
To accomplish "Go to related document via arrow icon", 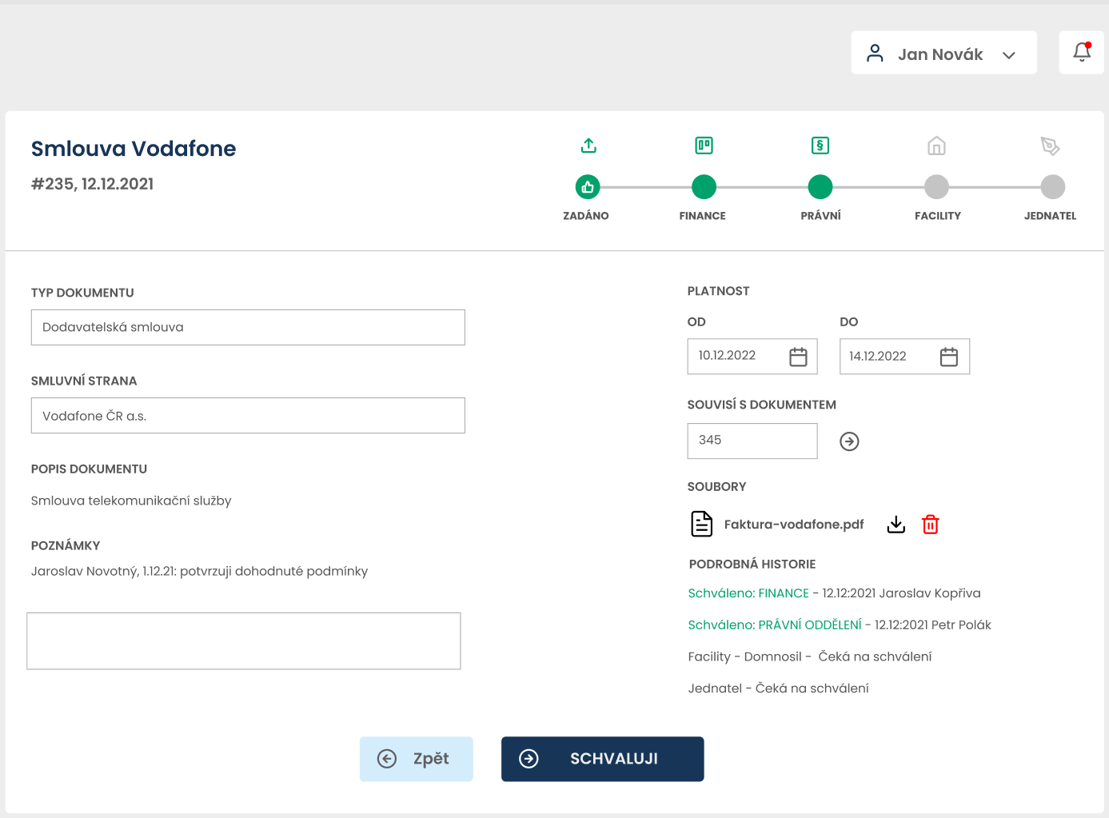I will point(849,441).
